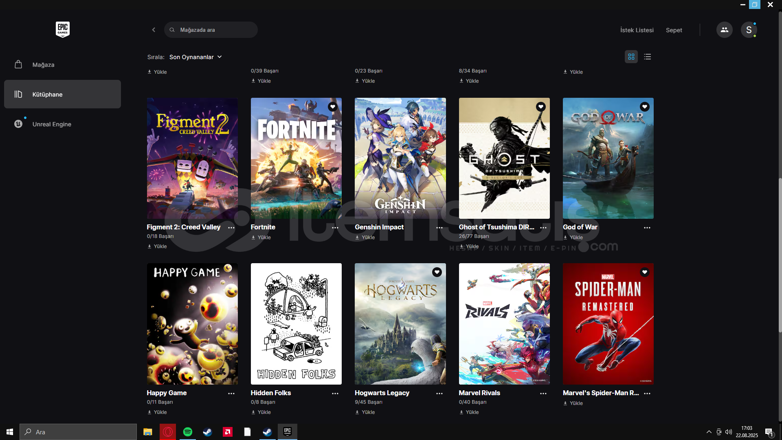Click the Epic Games logo
The height and width of the screenshot is (440, 782).
[62, 29]
